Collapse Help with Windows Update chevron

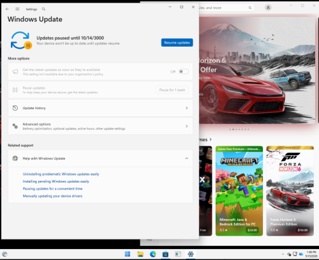pyautogui.click(x=186, y=158)
